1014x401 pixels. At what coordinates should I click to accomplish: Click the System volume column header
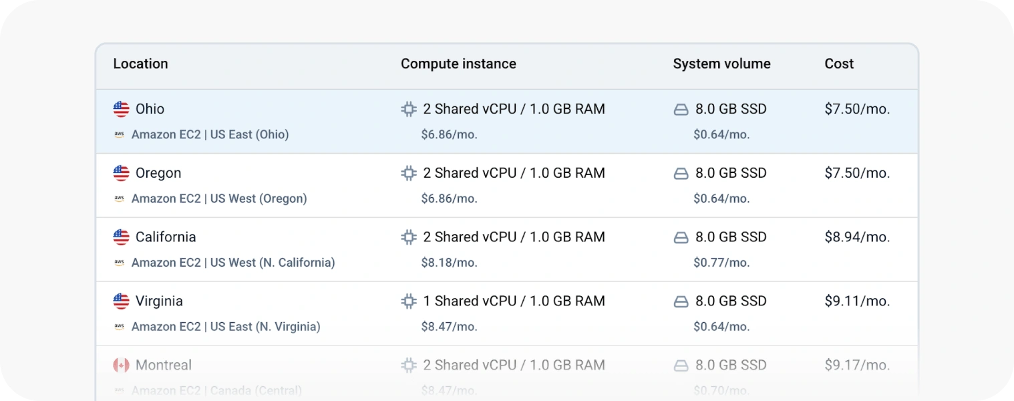pyautogui.click(x=721, y=64)
